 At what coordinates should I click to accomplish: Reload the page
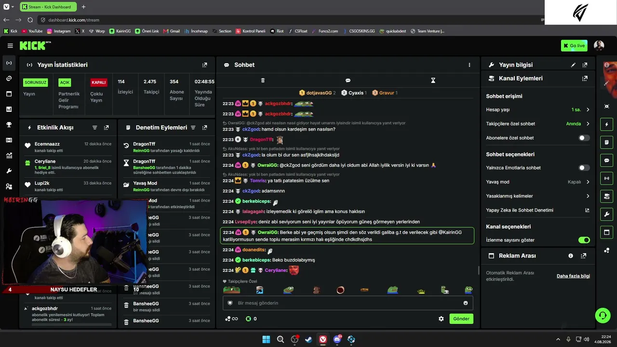coord(30,20)
